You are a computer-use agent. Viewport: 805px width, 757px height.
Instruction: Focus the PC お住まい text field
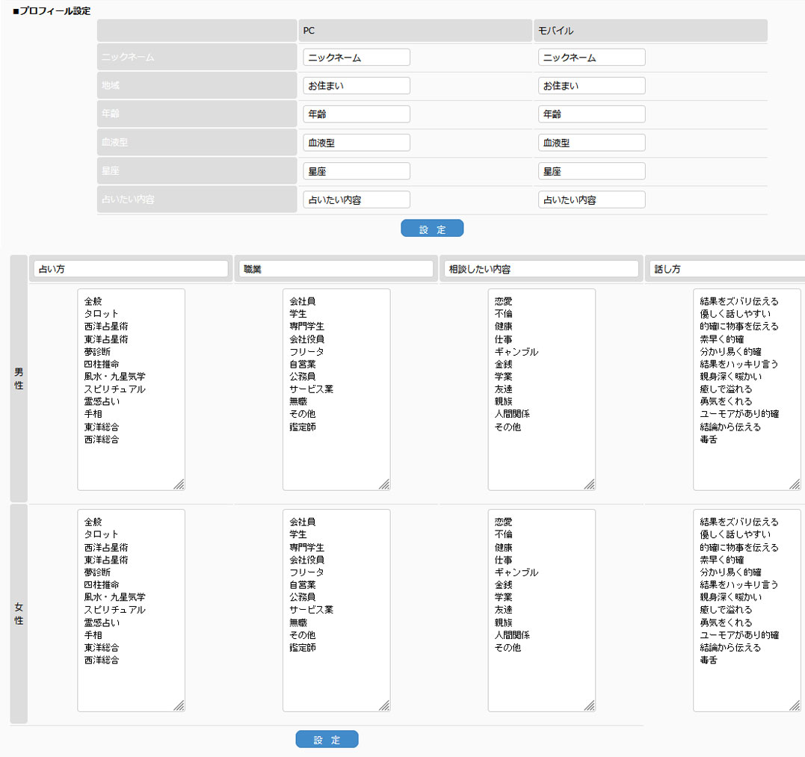[x=356, y=86]
